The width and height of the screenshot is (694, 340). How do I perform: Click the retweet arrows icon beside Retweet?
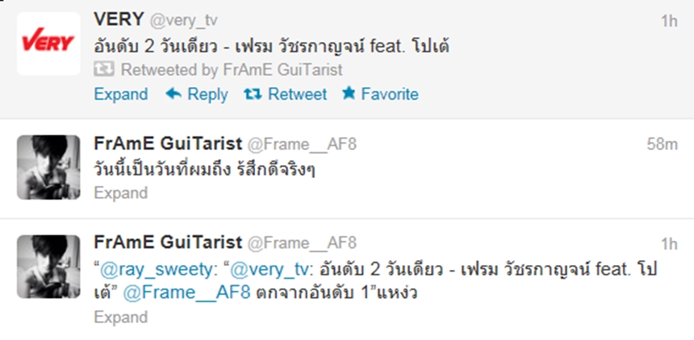point(253,93)
